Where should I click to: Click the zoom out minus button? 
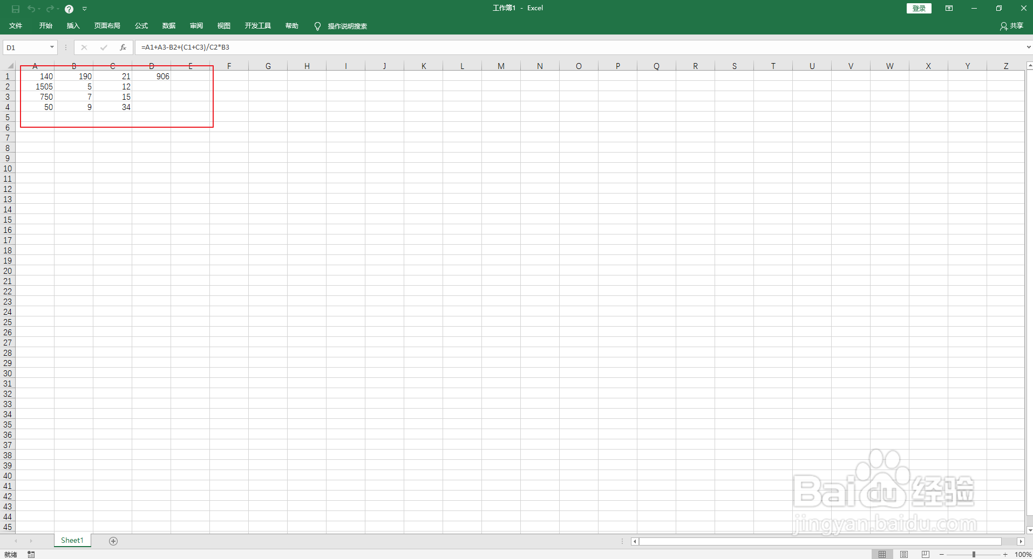[942, 554]
